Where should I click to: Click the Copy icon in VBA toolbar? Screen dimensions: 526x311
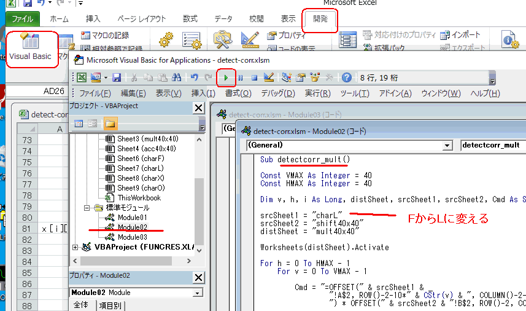pos(149,77)
